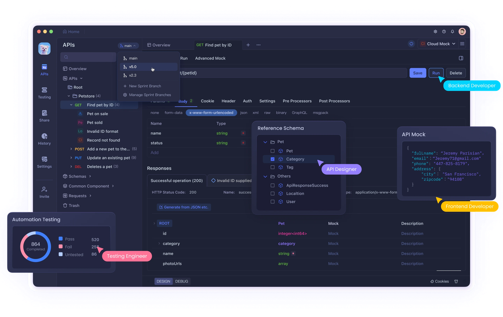Toggle required asterisk on the name parameter row
The height and width of the screenshot is (317, 503).
[243, 133]
